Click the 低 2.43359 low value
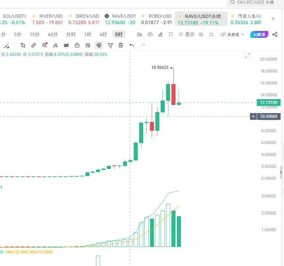This screenshot has height=266, width=284. point(11,54)
